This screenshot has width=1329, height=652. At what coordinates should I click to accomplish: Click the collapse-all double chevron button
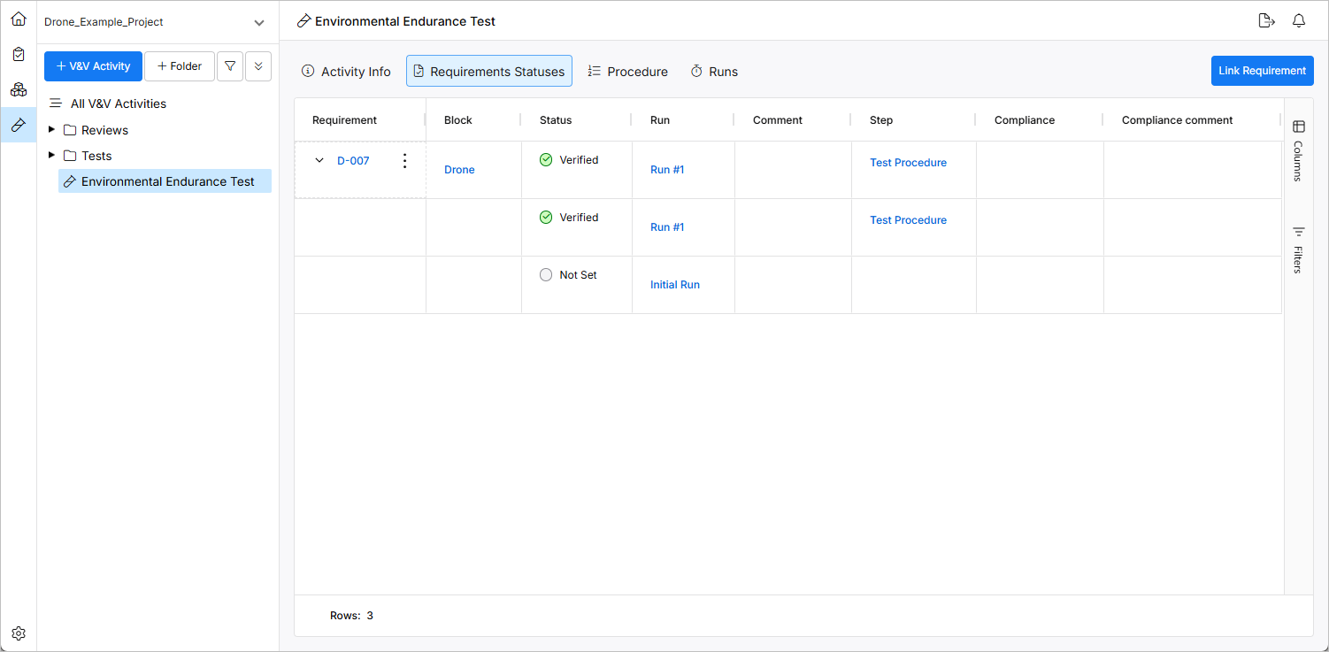click(258, 66)
